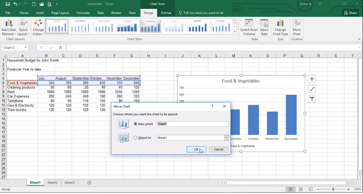Switch to Page Break Preview in the status bar
The width and height of the screenshot is (363, 194).
click(x=311, y=189)
